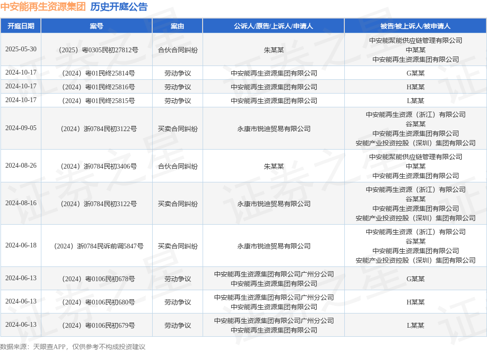
Task: Select the title 中安能再生资源集团
Action: pyautogui.click(x=43, y=7)
